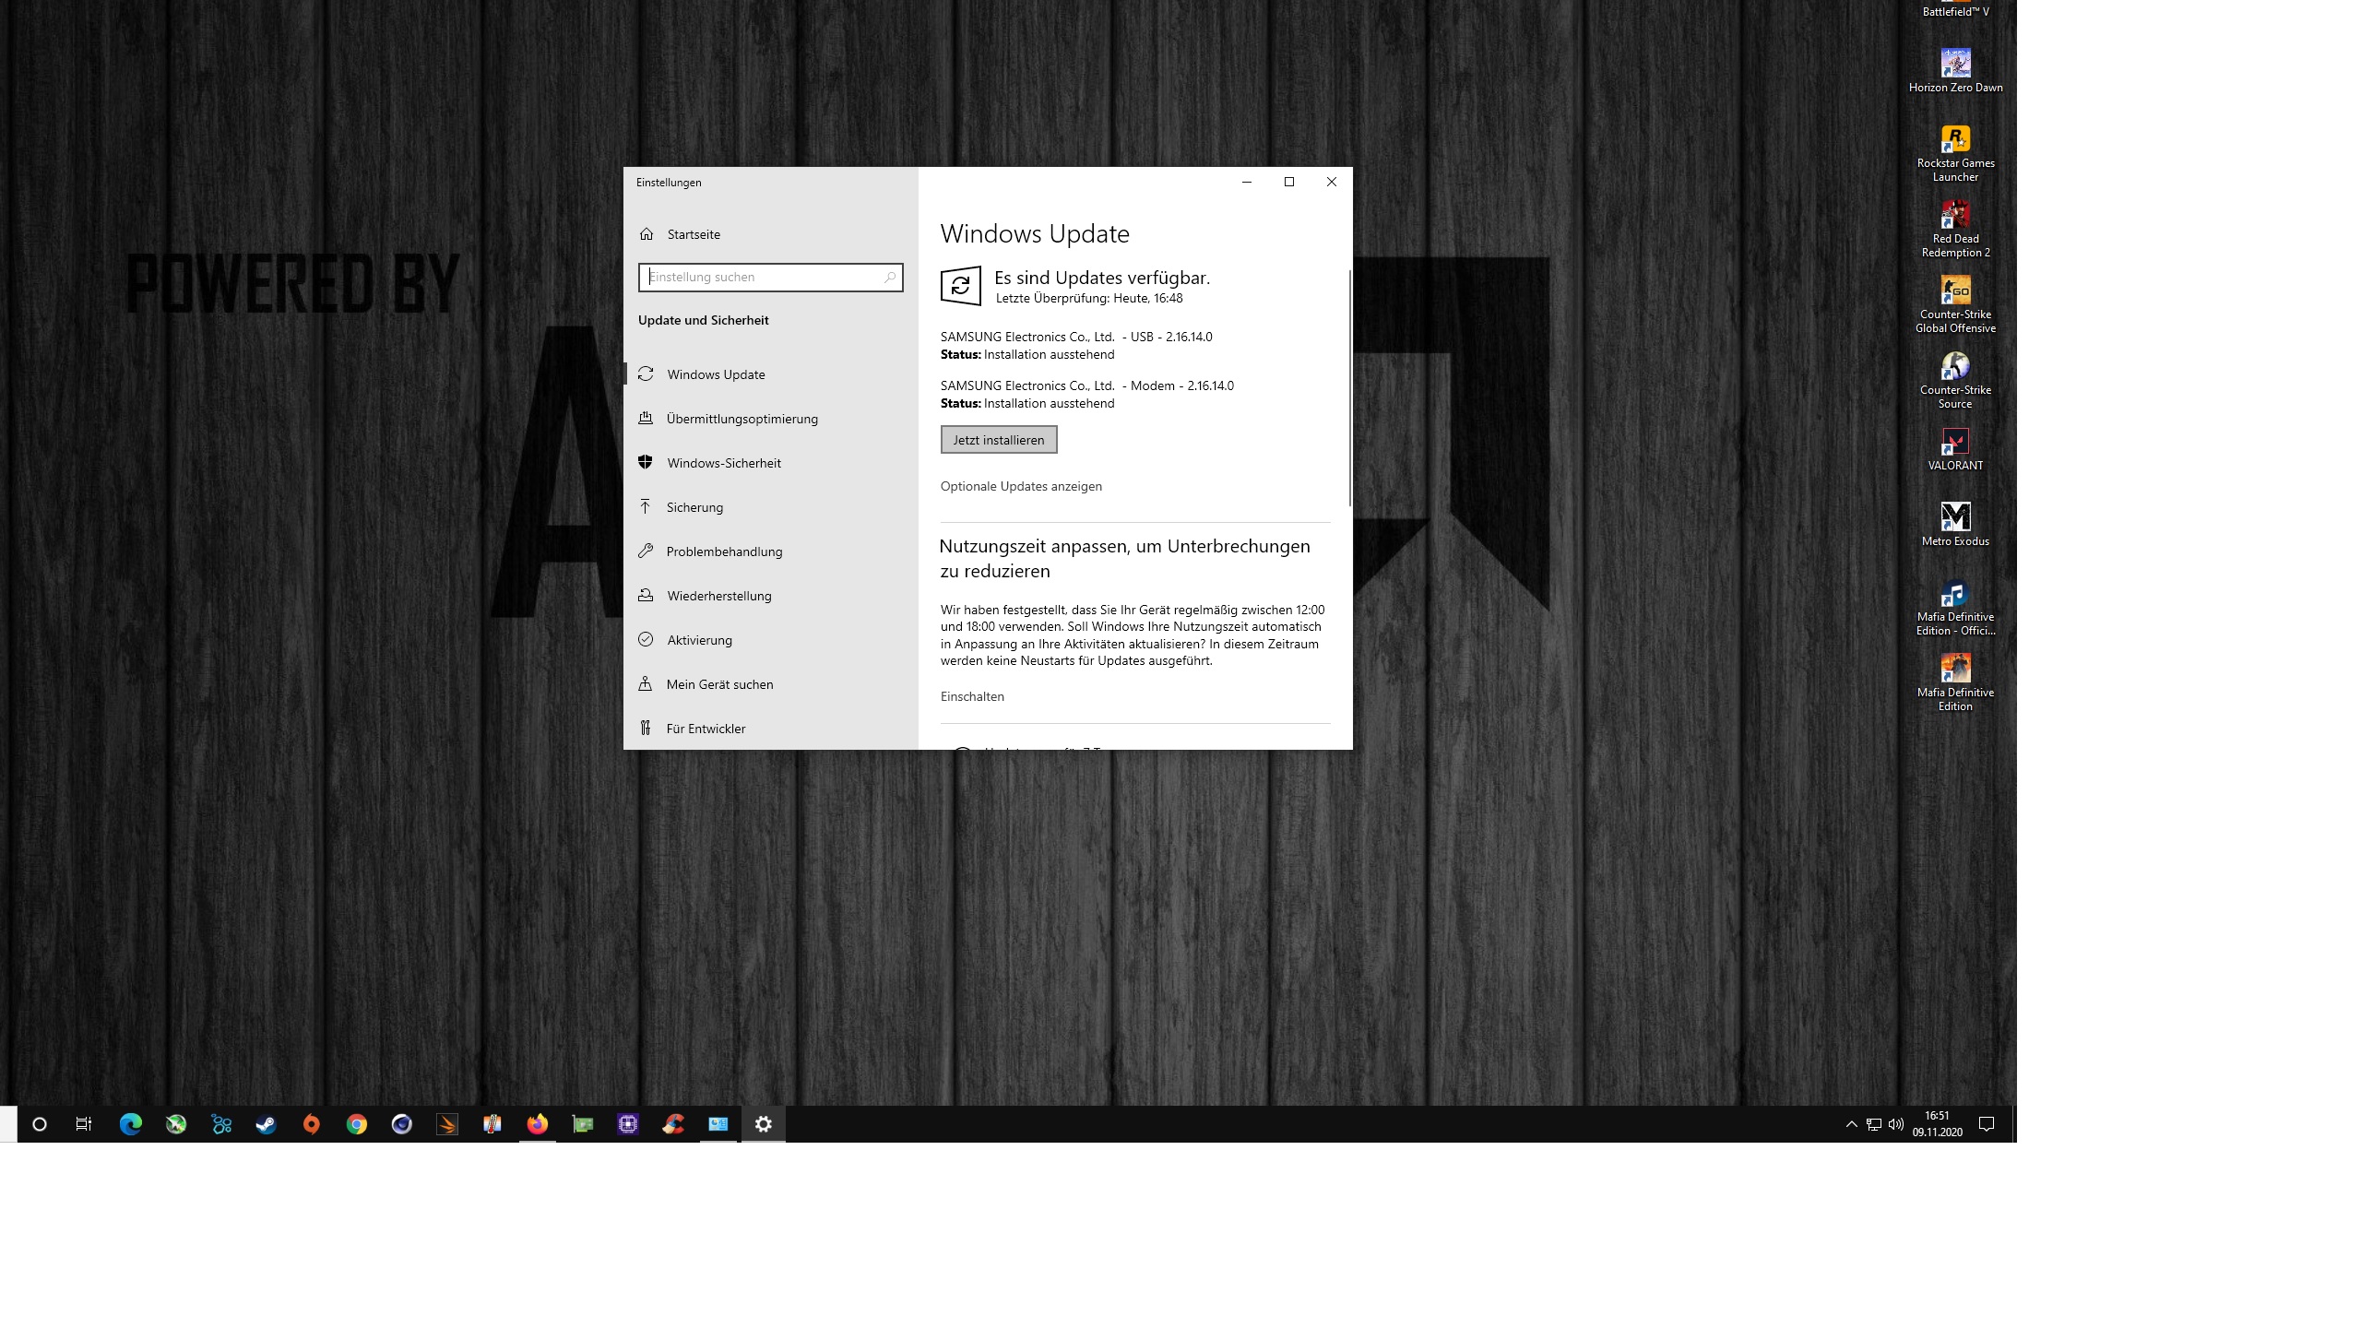Image resolution: width=2361 pixels, height=1328 pixels.
Task: Open the notification center
Action: pos(1987,1124)
